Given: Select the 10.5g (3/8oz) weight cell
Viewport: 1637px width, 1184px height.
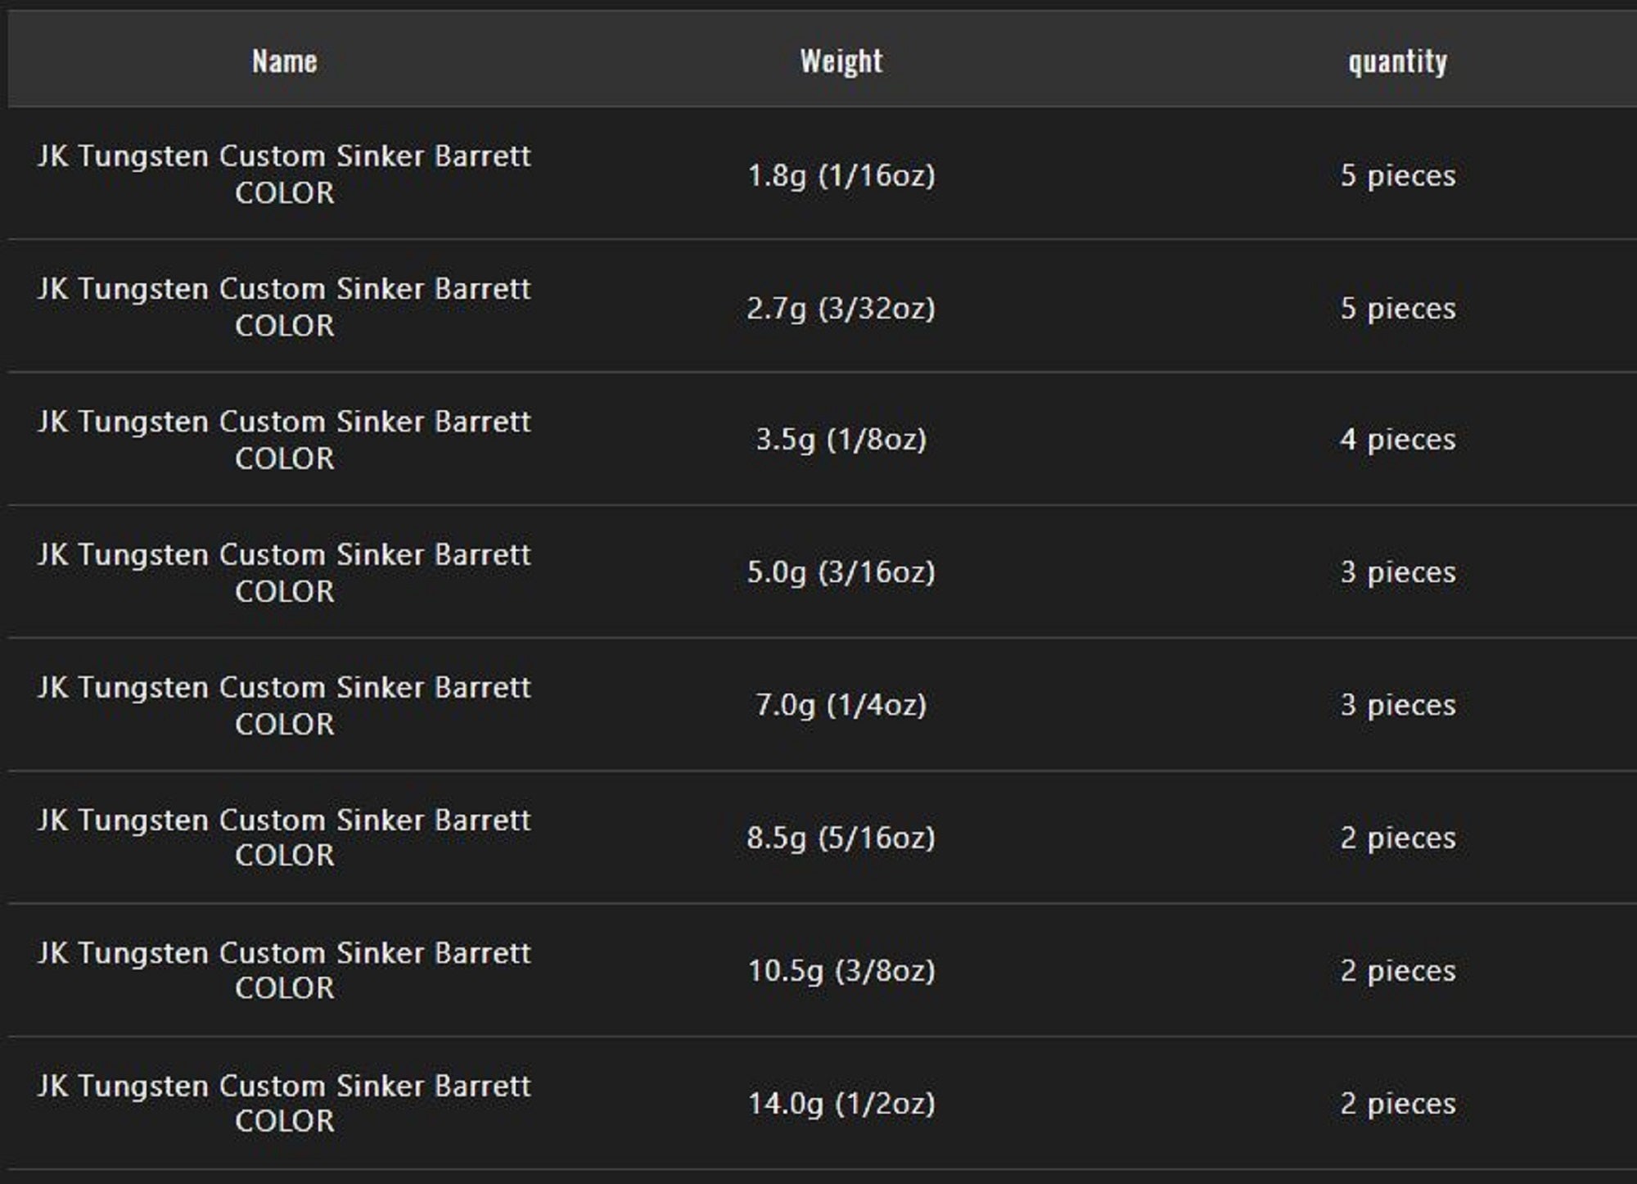Looking at the screenshot, I should [841, 970].
